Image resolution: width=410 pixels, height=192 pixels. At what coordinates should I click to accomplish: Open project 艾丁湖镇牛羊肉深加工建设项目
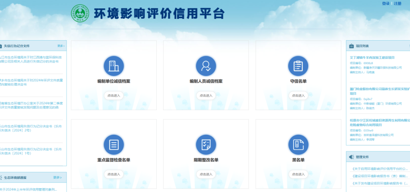click(x=372, y=57)
